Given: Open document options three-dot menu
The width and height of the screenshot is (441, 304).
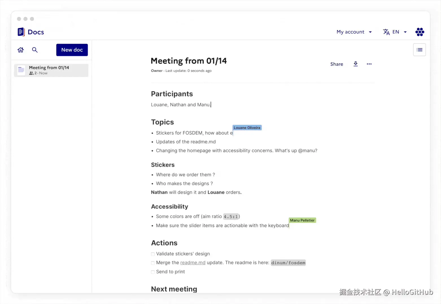Looking at the screenshot, I should 369,64.
